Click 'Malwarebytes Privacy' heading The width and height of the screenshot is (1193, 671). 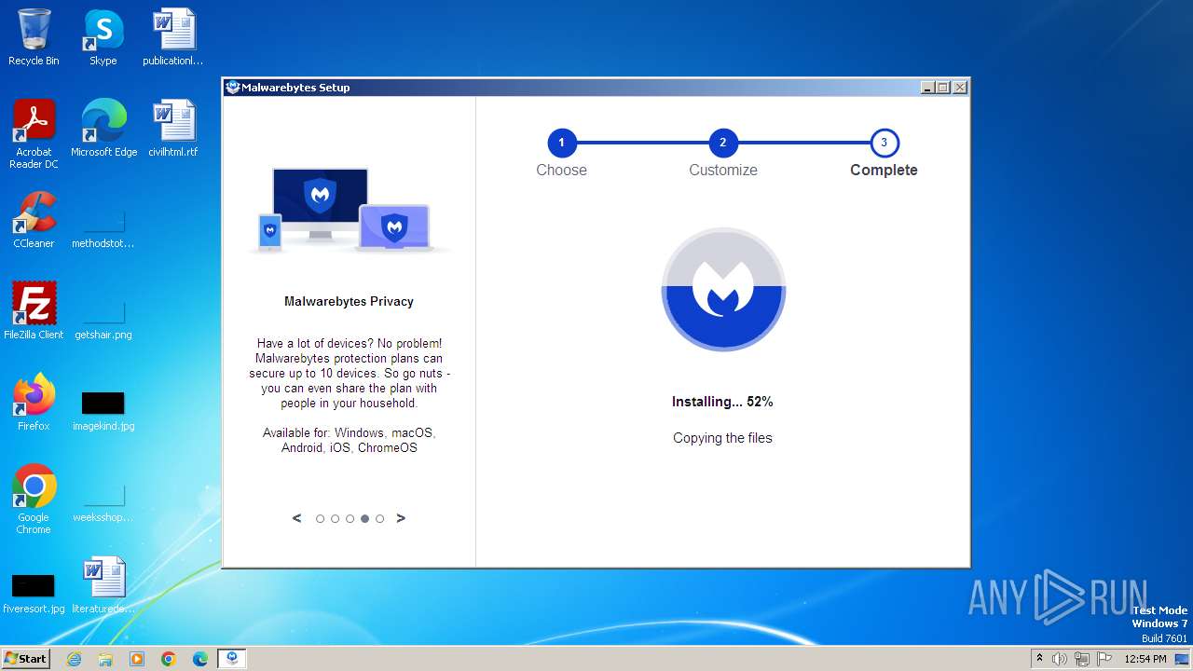click(349, 301)
